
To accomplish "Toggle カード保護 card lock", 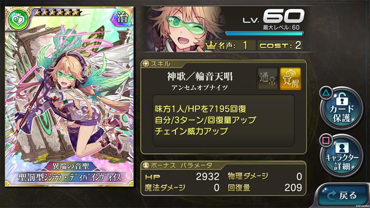I will (342, 108).
